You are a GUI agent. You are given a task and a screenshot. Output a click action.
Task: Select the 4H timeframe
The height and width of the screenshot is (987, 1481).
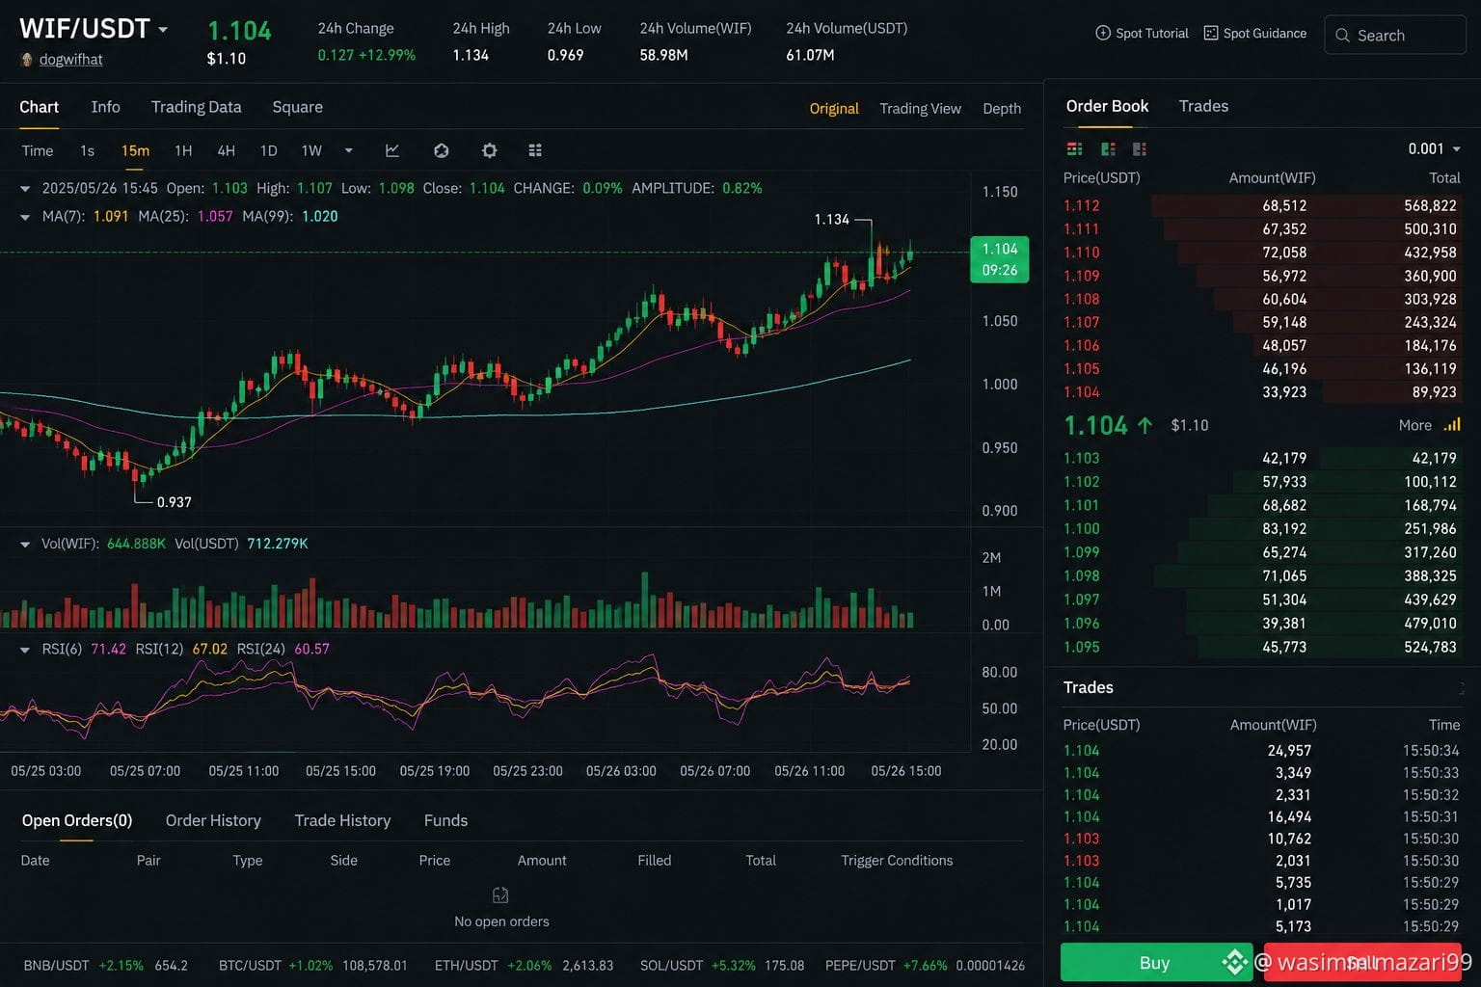point(226,150)
